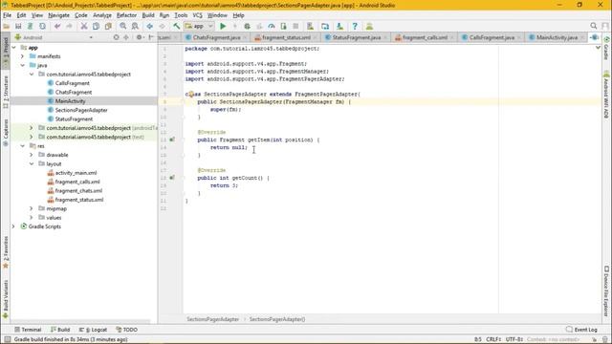Screen dimensions: 612x344
Task: Open the Refactor menu
Action: click(x=126, y=15)
